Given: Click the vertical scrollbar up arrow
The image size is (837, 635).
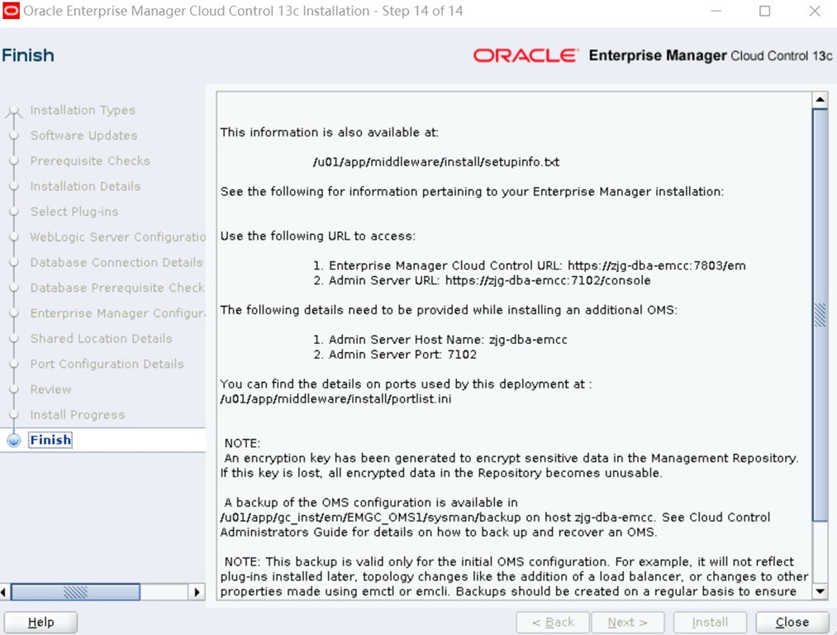Looking at the screenshot, I should click(x=820, y=100).
